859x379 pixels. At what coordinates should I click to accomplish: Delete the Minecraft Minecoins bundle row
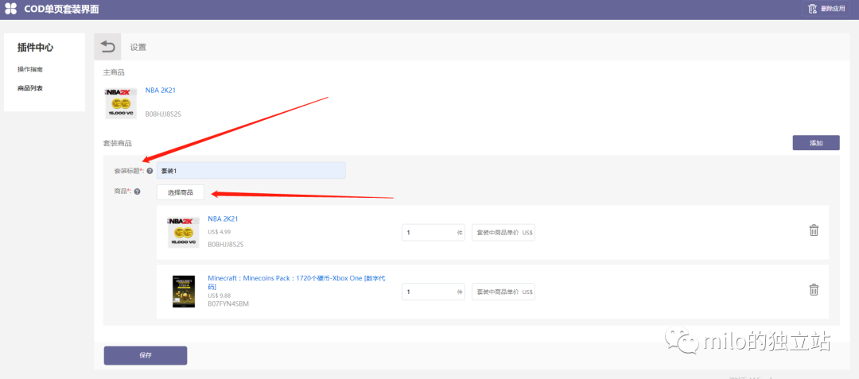pyautogui.click(x=814, y=289)
